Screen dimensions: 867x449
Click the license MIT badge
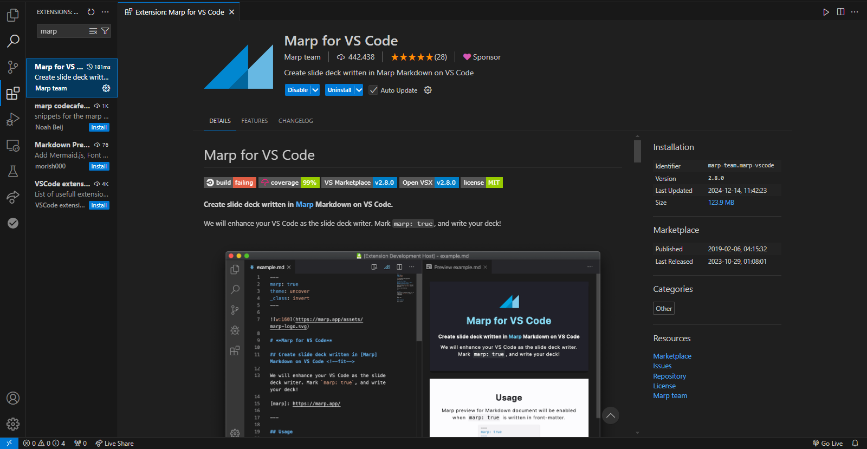(x=482, y=183)
